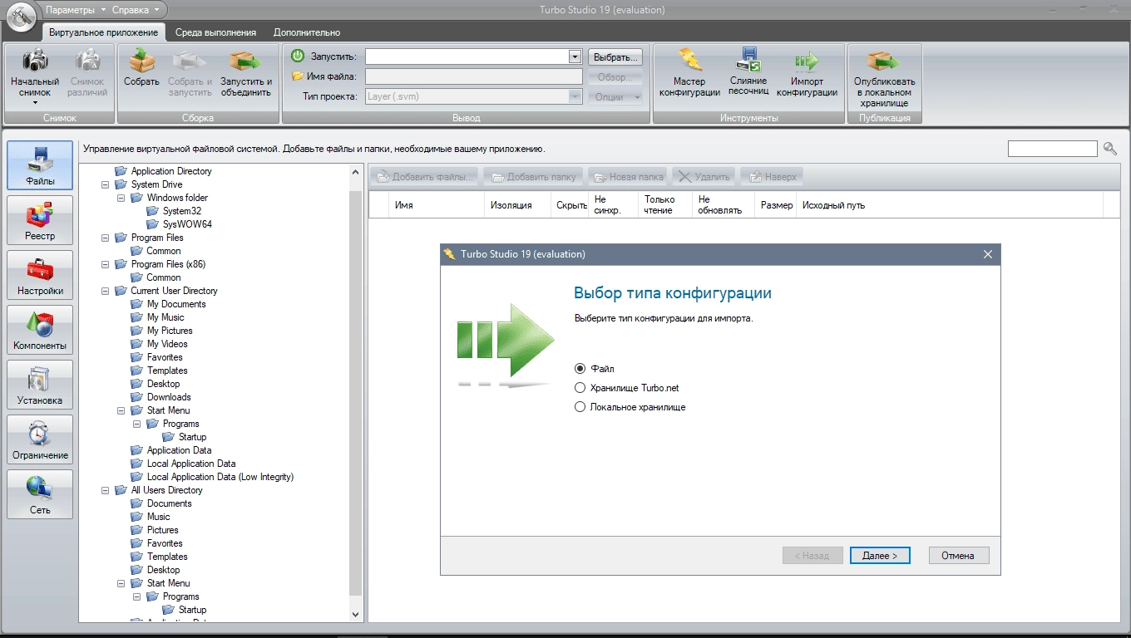The width and height of the screenshot is (1131, 638).
Task: Click the tree scrollbar down arrow
Action: pyautogui.click(x=356, y=615)
